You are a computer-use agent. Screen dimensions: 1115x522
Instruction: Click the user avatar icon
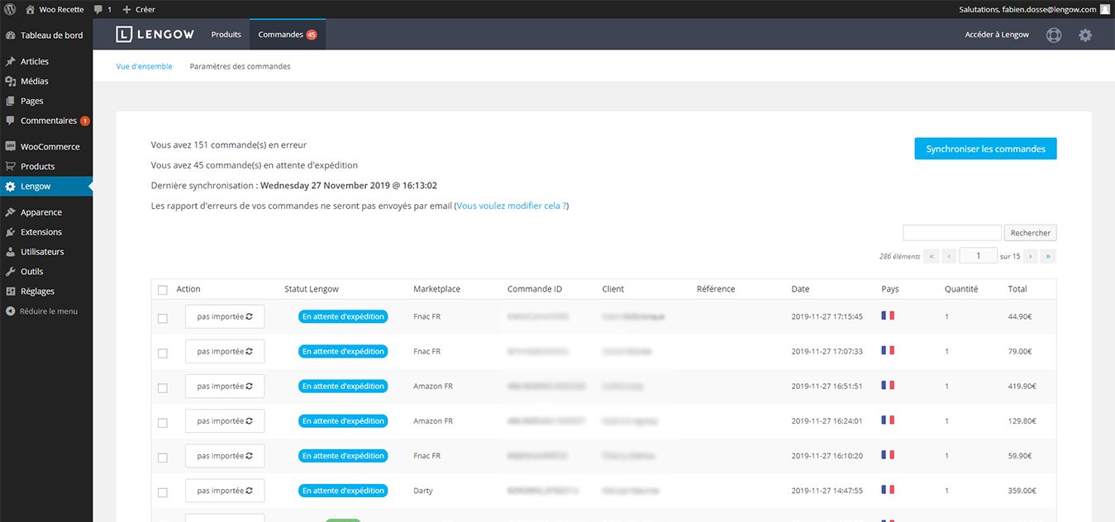(x=1105, y=9)
